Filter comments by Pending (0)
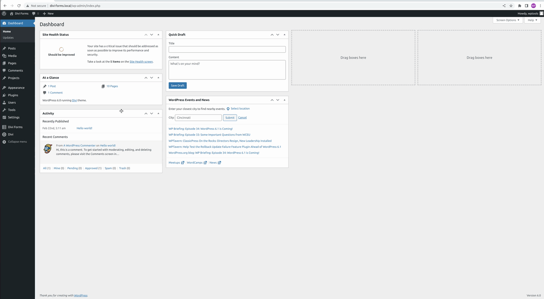Viewport: 544px width, 299px height. coord(74,168)
